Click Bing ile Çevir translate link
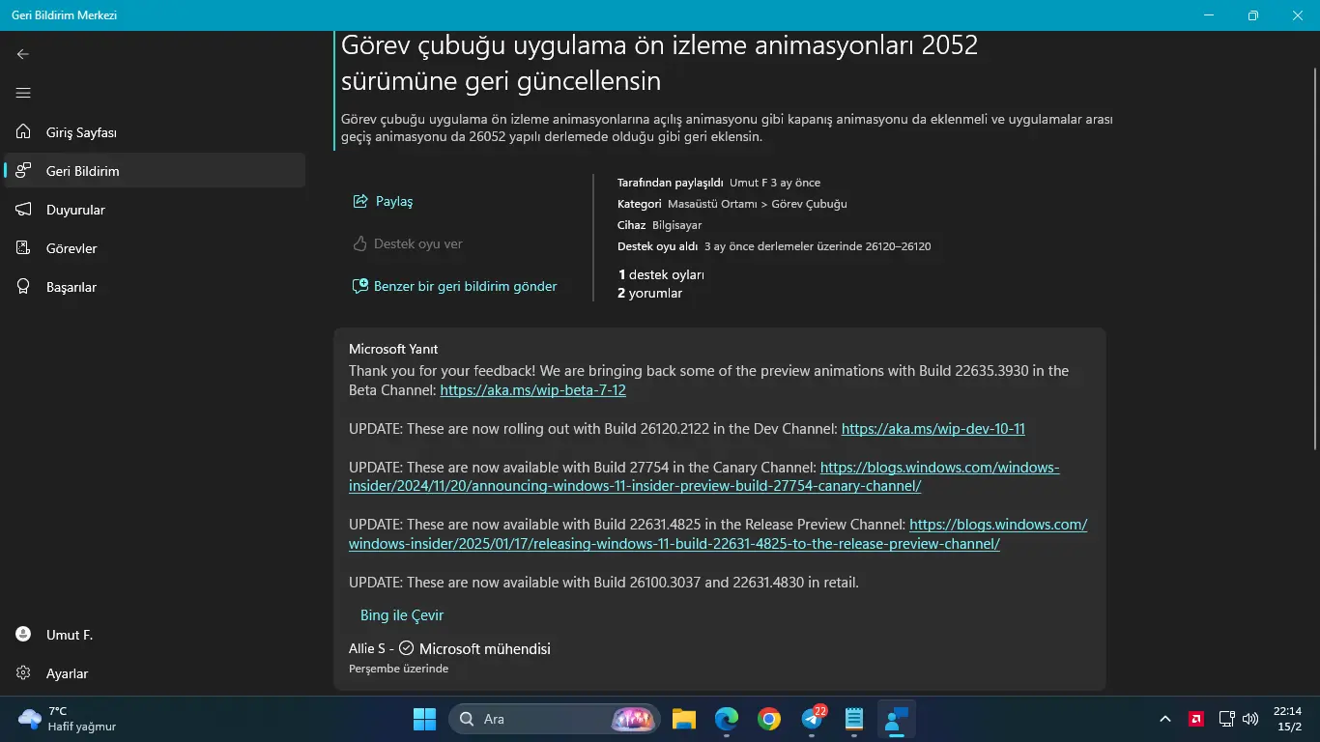 [x=402, y=615]
